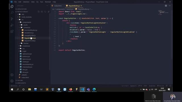This screenshot has width=182, height=102.
Task: Click Refresh Explorer icon
Action: tap(45, 12)
